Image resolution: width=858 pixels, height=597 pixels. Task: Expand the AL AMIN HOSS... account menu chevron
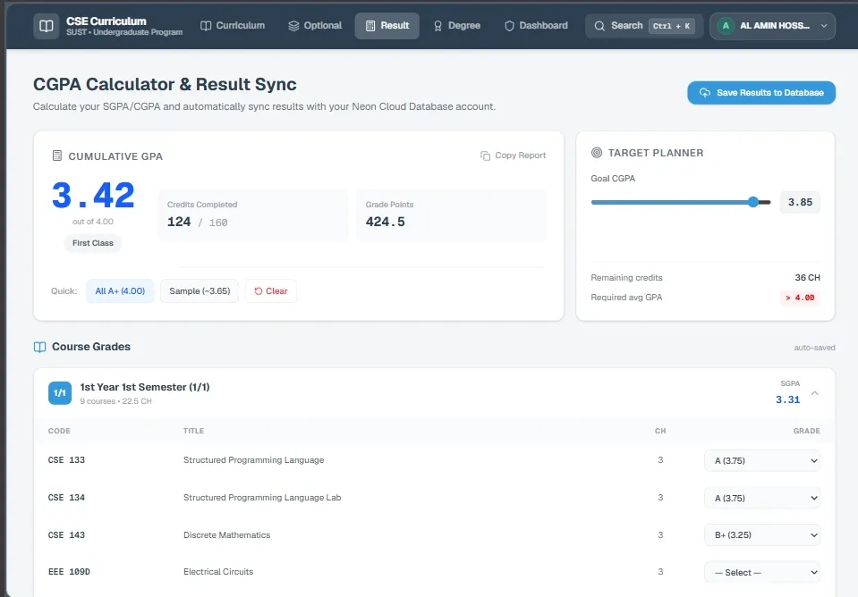823,26
